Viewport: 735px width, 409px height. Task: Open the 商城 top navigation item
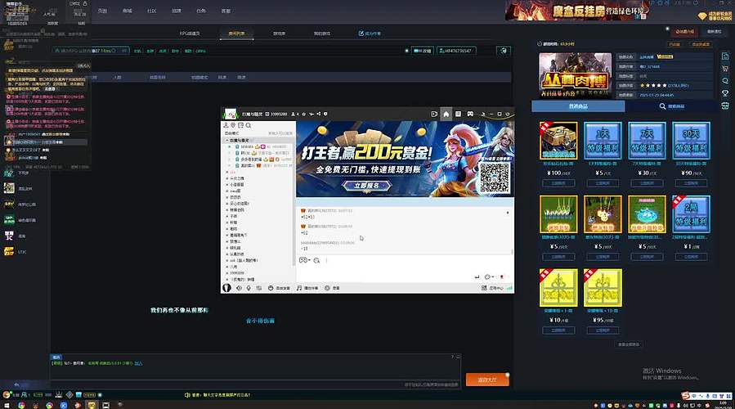127,11
